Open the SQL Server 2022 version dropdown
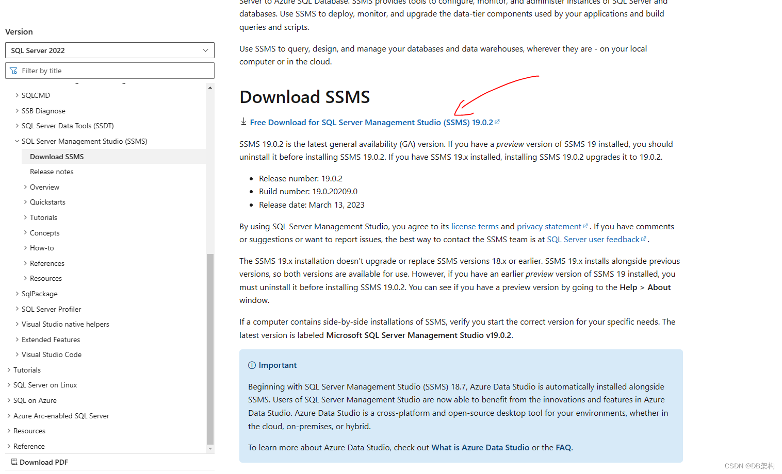 [109, 50]
